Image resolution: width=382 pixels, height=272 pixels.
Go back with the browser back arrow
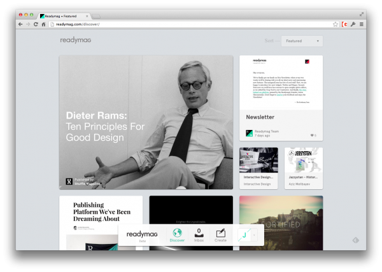pos(20,24)
